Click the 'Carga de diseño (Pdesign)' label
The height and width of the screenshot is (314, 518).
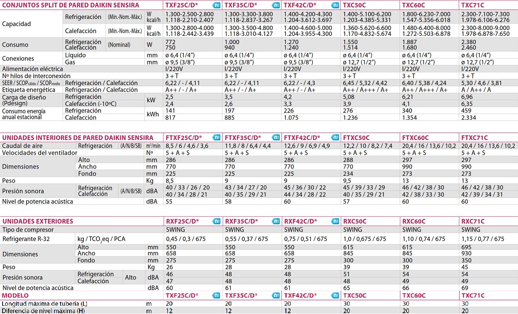tap(24, 100)
